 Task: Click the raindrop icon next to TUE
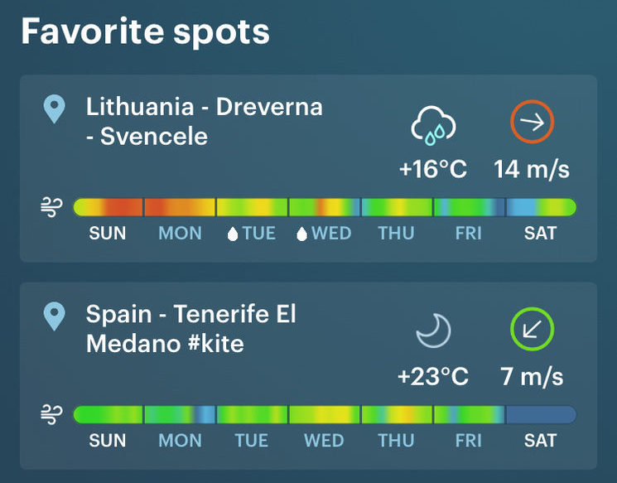233,234
